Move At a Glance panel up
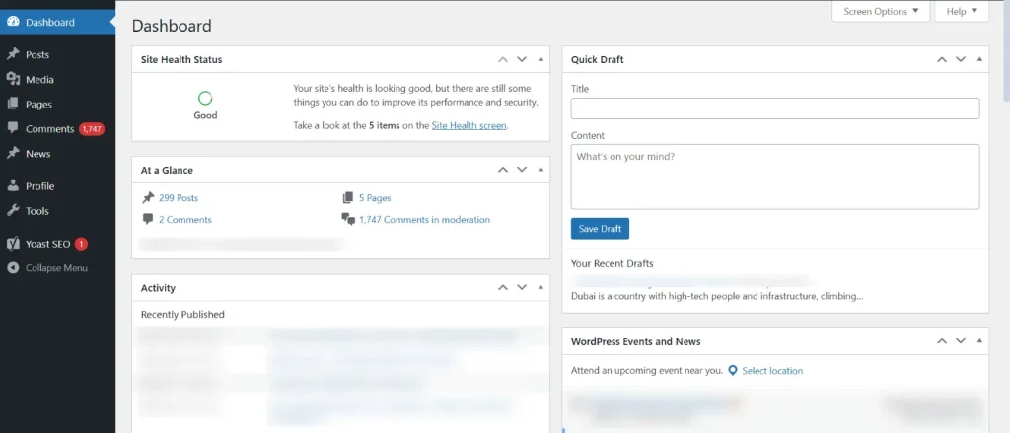The height and width of the screenshot is (433, 1010). 503,170
